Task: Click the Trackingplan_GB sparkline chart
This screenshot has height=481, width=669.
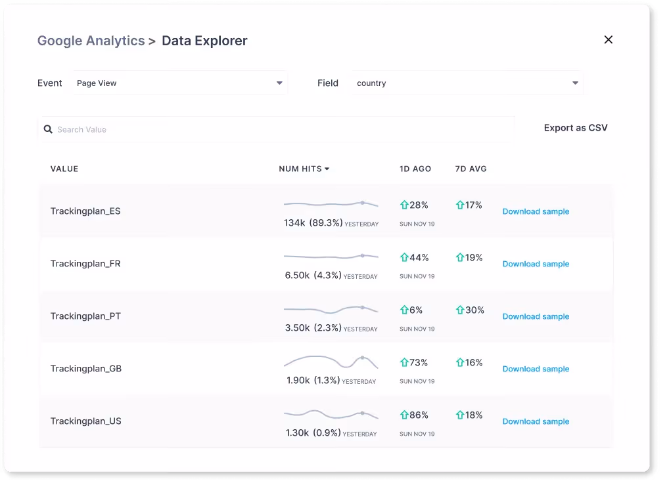Action: [x=331, y=362]
